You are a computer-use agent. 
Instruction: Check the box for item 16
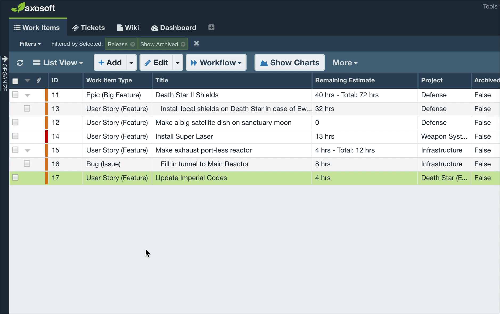coord(27,164)
